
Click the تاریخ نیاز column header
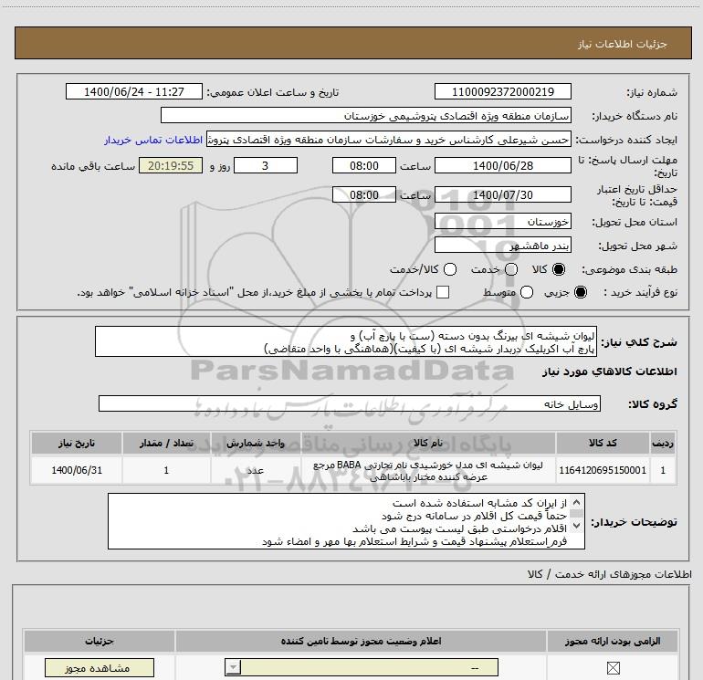point(77,443)
